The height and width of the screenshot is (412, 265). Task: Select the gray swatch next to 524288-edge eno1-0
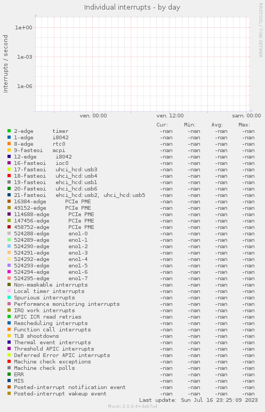pyautogui.click(x=9, y=233)
